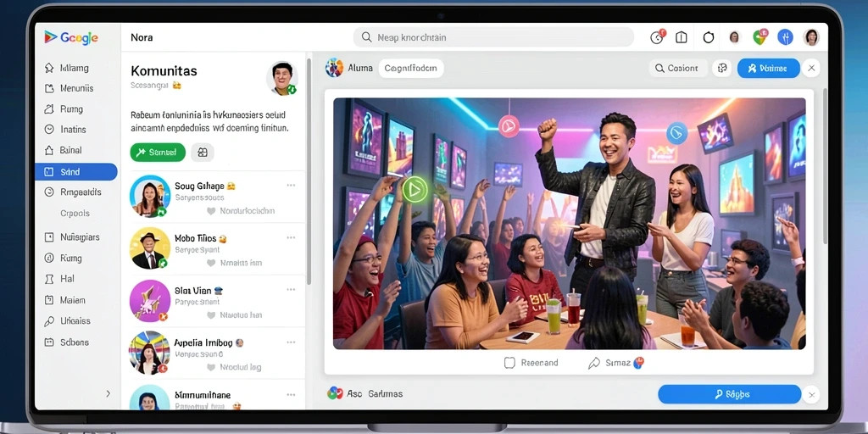
Task: Open the three-dot menu for Sloa Vian
Action: (x=292, y=290)
